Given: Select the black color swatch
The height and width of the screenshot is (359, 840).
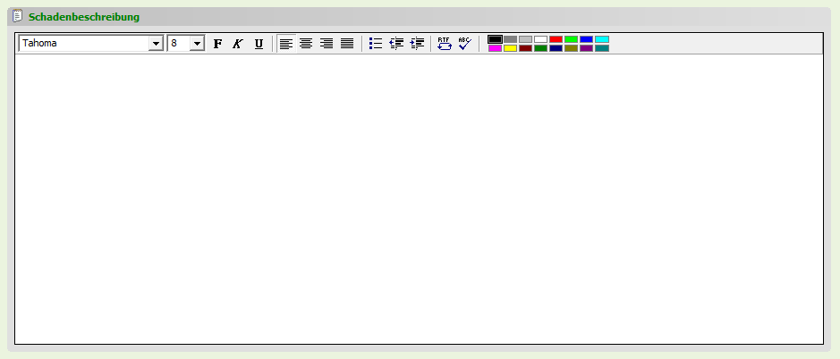Looking at the screenshot, I should coord(495,39).
